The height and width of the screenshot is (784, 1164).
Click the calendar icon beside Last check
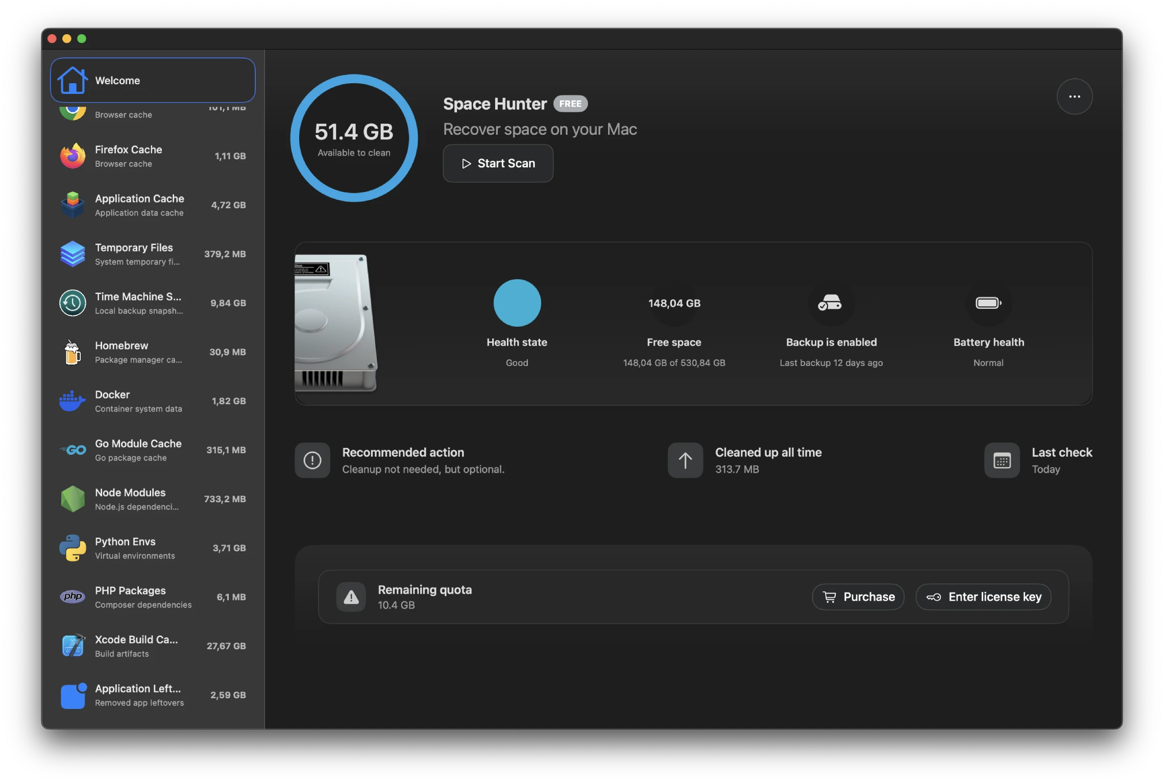(x=1002, y=460)
